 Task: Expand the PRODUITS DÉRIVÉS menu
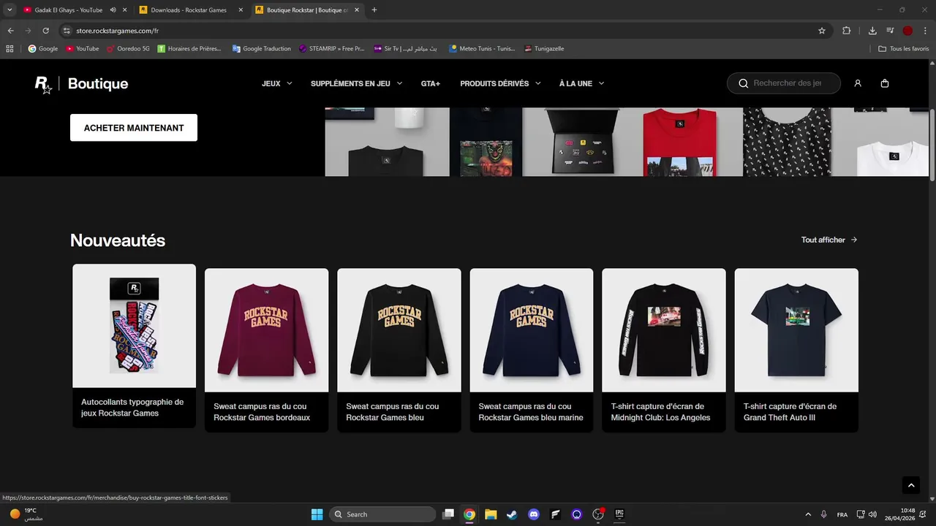tap(501, 83)
